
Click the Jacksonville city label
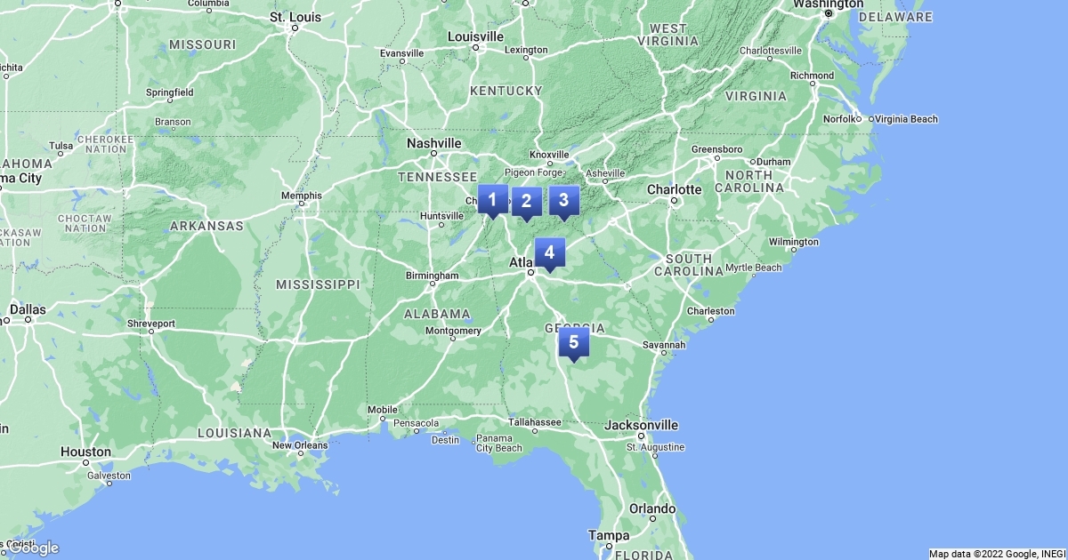click(641, 425)
